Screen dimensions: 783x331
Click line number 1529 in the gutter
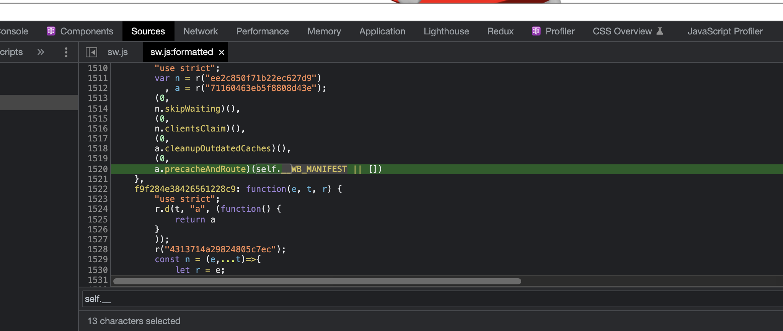click(x=98, y=259)
